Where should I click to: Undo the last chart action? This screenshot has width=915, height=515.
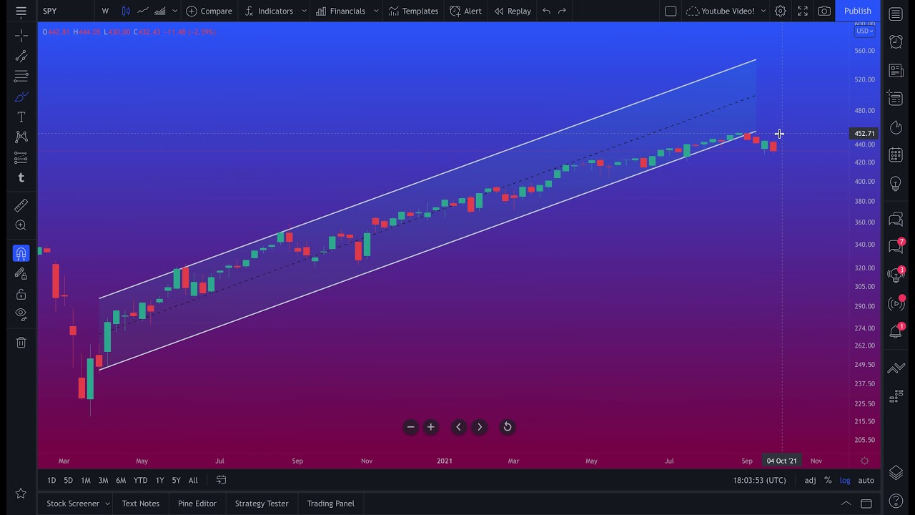click(x=546, y=11)
